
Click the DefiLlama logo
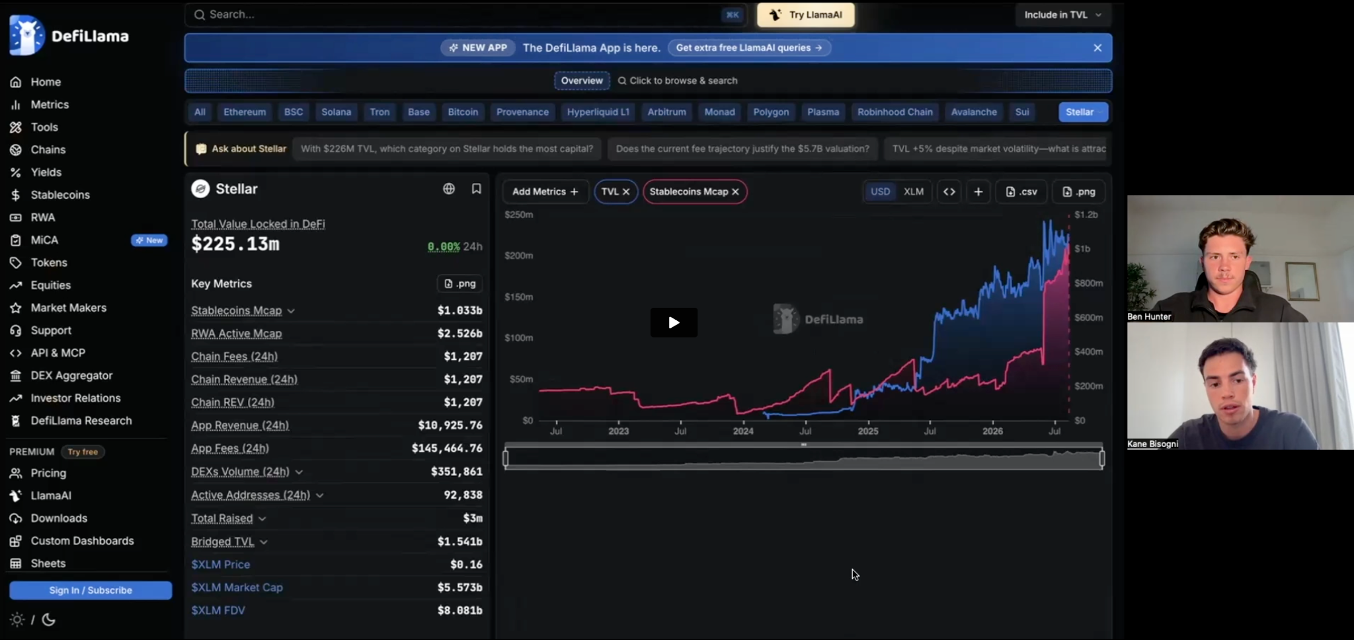[x=69, y=36]
